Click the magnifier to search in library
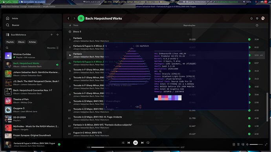The height and width of the screenshot is (152, 271). (7, 48)
